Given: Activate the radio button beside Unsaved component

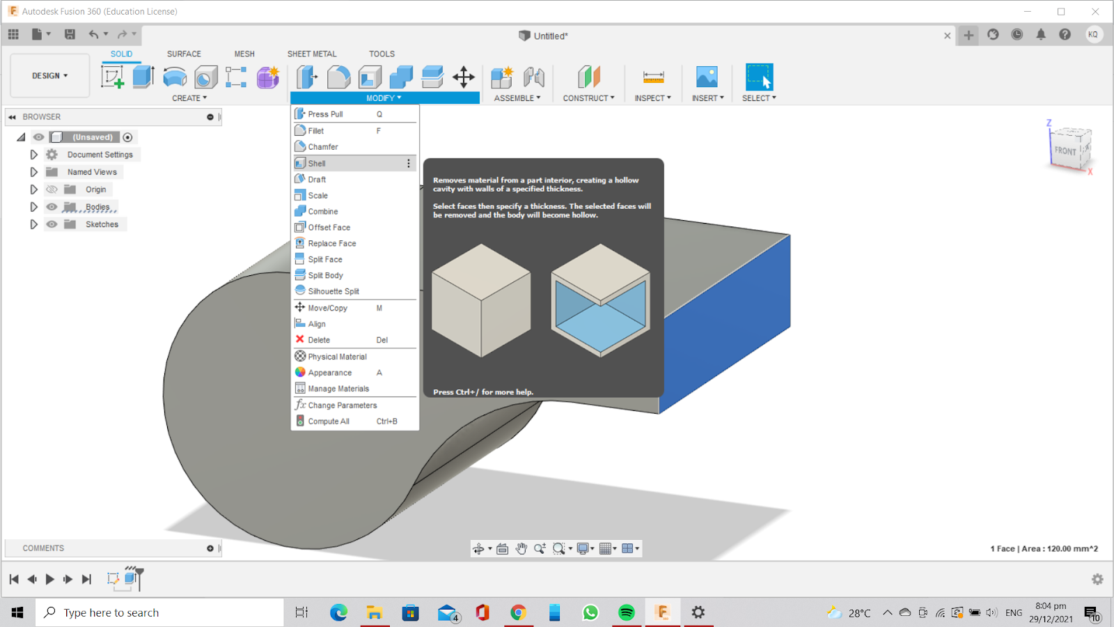Looking at the screenshot, I should click(127, 137).
